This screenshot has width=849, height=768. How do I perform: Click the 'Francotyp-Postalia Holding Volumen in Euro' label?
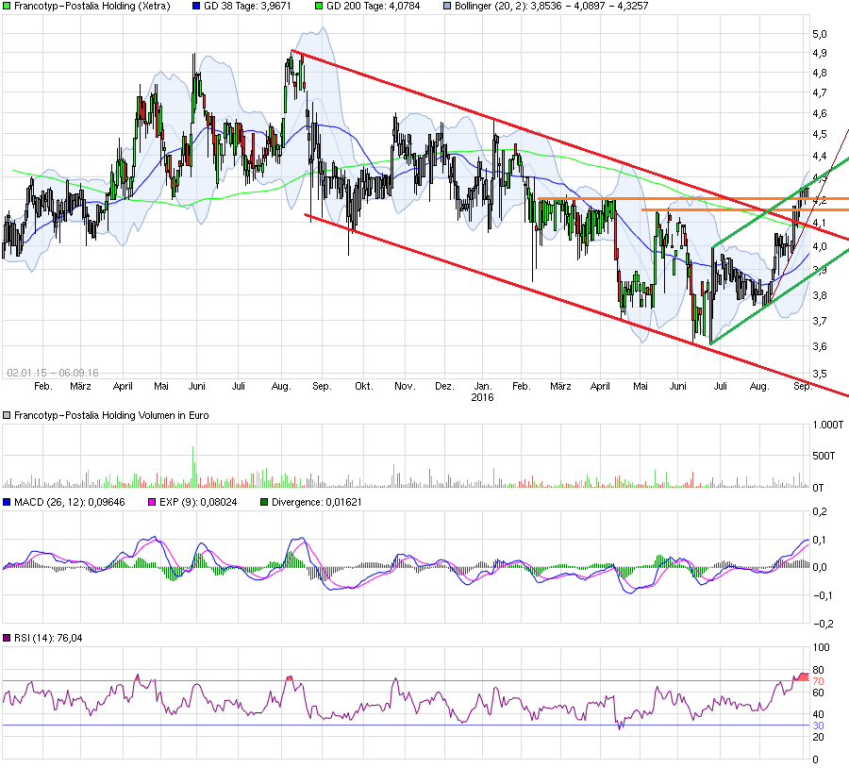tap(111, 415)
